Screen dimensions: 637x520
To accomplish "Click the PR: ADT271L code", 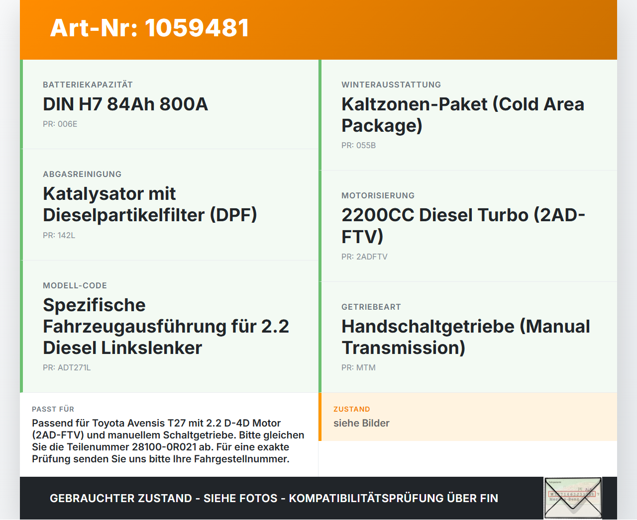I will (x=67, y=367).
